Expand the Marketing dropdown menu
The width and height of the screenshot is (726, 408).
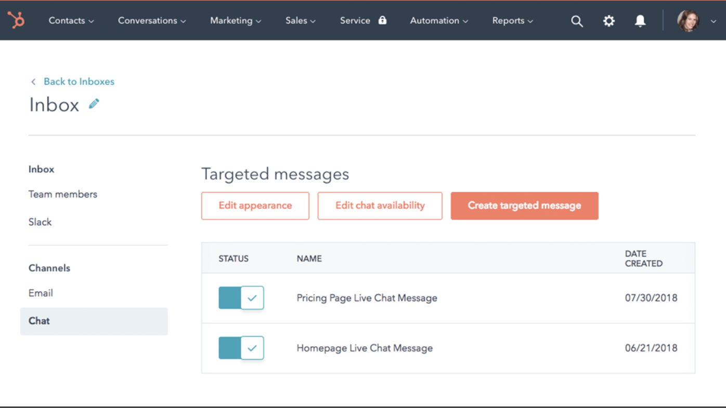coord(236,21)
